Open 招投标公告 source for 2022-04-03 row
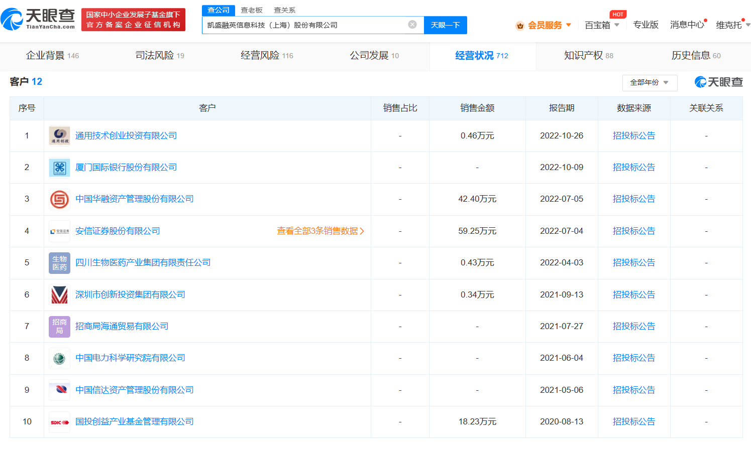The image size is (751, 450). (634, 262)
